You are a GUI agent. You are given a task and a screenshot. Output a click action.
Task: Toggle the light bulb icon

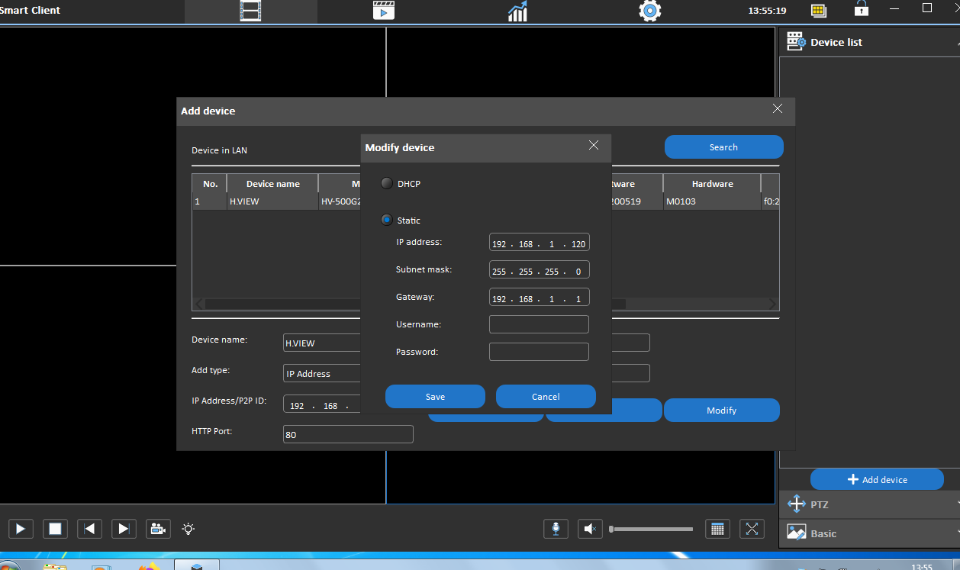click(188, 528)
